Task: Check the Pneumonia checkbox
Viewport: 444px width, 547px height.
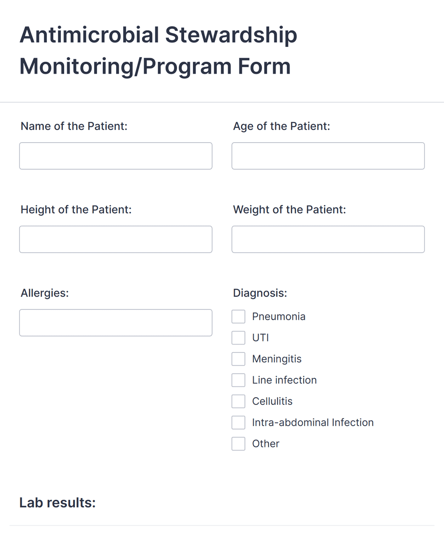Action: [239, 317]
